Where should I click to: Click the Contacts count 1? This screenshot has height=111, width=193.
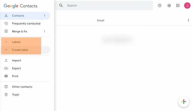pyautogui.click(x=45, y=16)
